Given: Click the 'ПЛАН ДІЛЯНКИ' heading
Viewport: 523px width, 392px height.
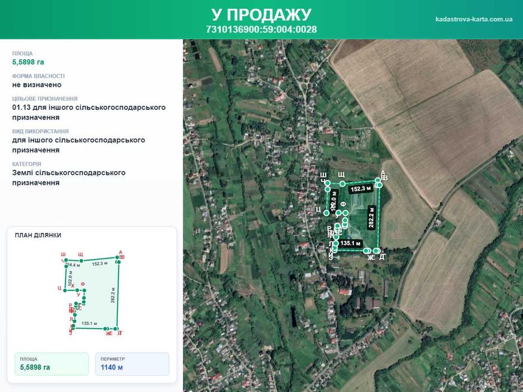Looking at the screenshot, I should point(38,235).
